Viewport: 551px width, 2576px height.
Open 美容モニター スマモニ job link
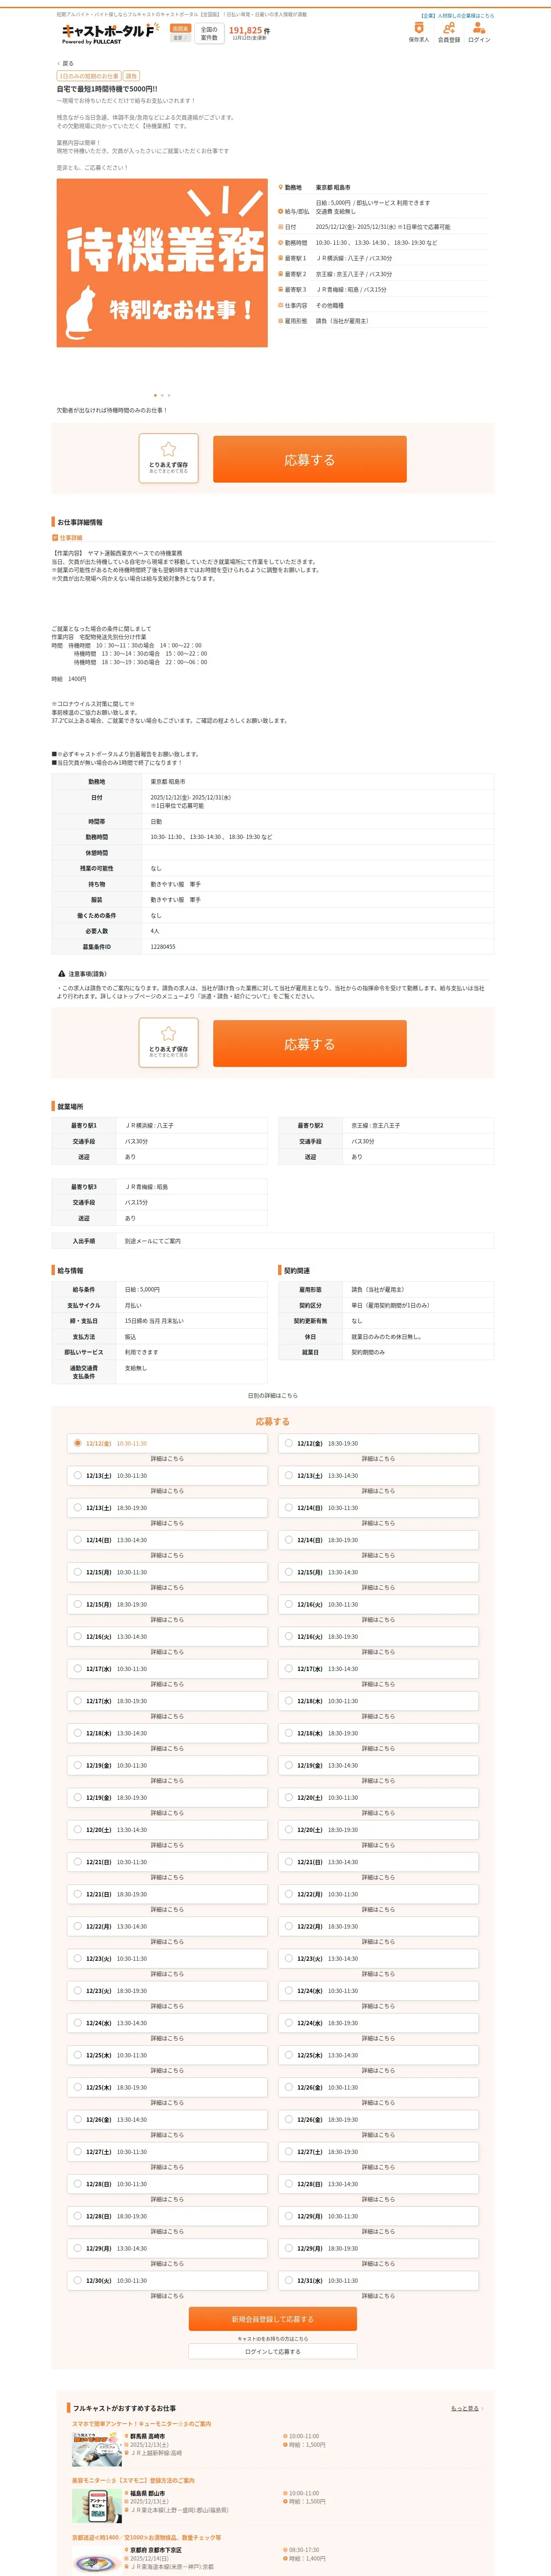point(133,2480)
